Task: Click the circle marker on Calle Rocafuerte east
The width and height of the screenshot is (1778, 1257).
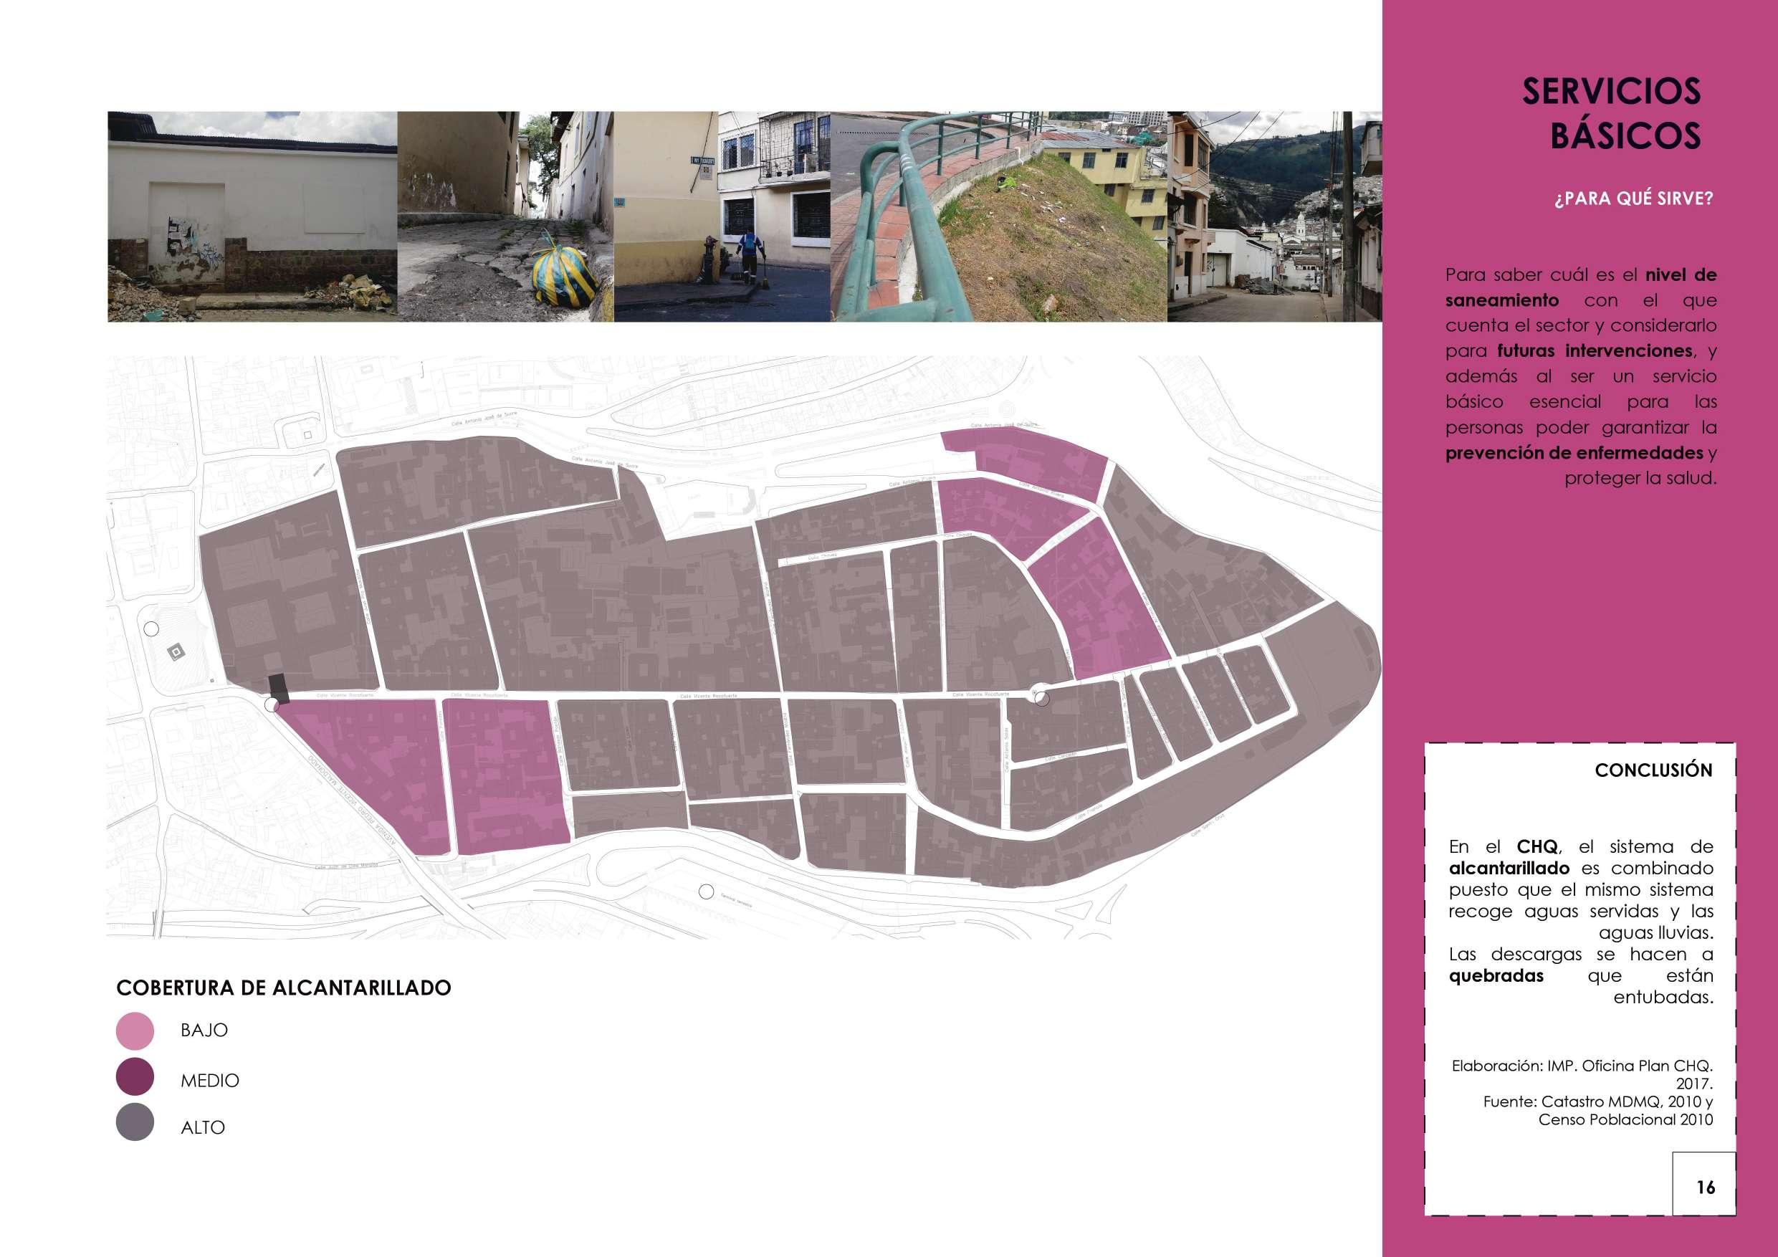Action: coord(1041,700)
